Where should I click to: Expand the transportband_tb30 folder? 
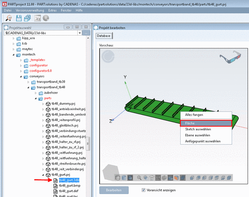[x=28, y=82]
